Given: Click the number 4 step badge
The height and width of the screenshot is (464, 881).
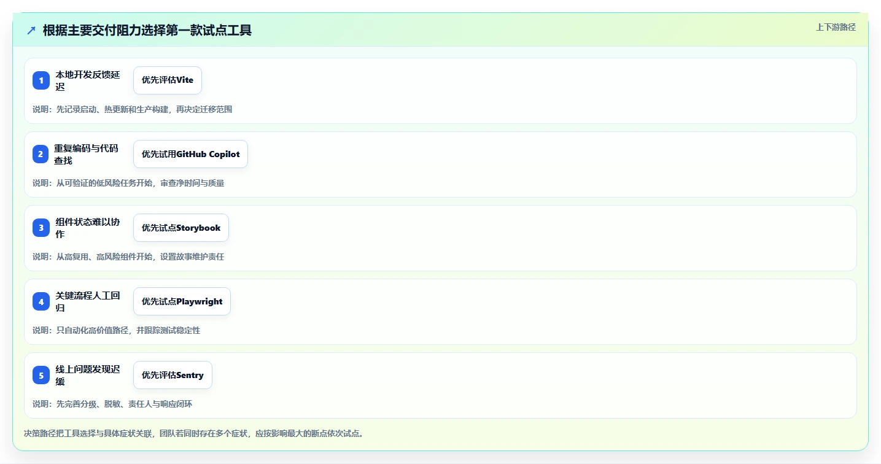Looking at the screenshot, I should (x=41, y=301).
